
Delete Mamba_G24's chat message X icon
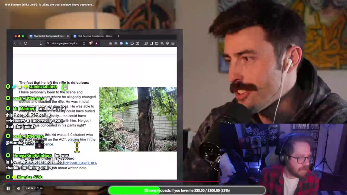[8, 177]
